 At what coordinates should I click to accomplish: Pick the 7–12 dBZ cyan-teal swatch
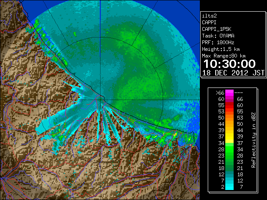(x=229, y=180)
